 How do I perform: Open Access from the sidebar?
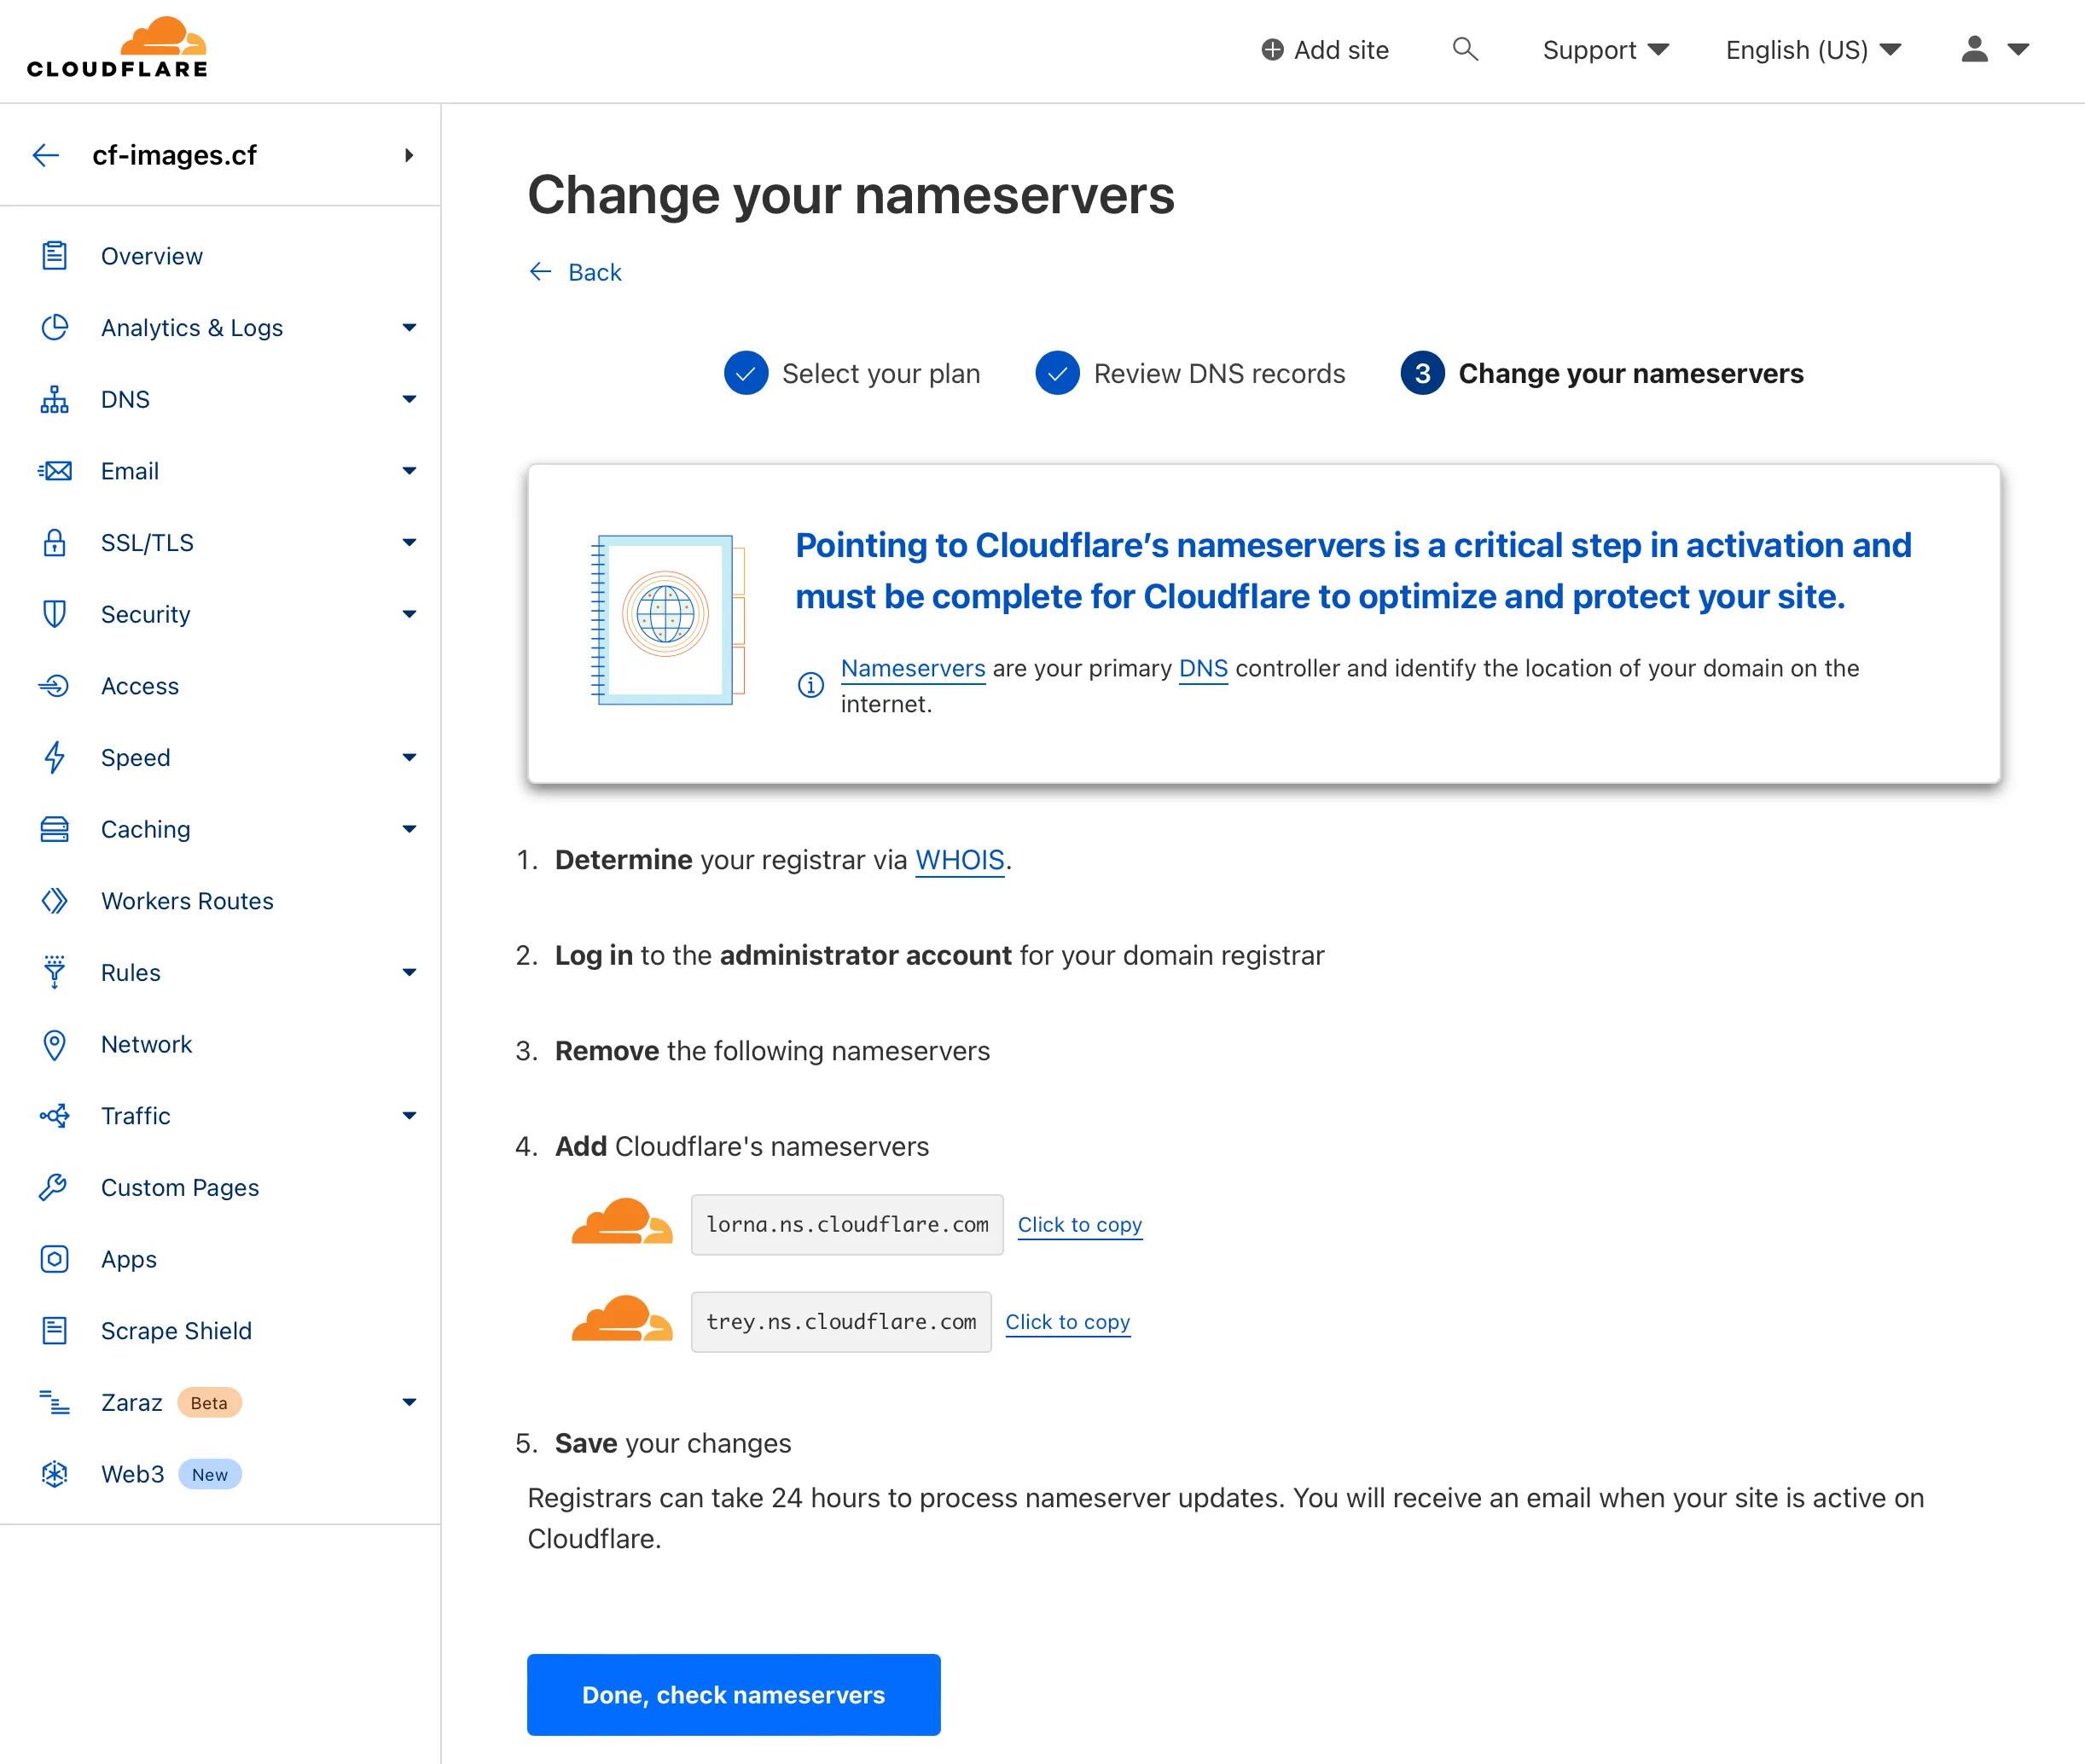(140, 686)
